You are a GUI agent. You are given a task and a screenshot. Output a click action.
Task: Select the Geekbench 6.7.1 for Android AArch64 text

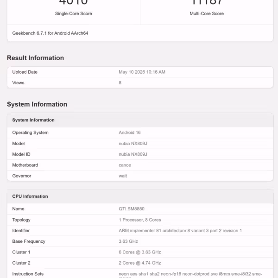coord(50,33)
